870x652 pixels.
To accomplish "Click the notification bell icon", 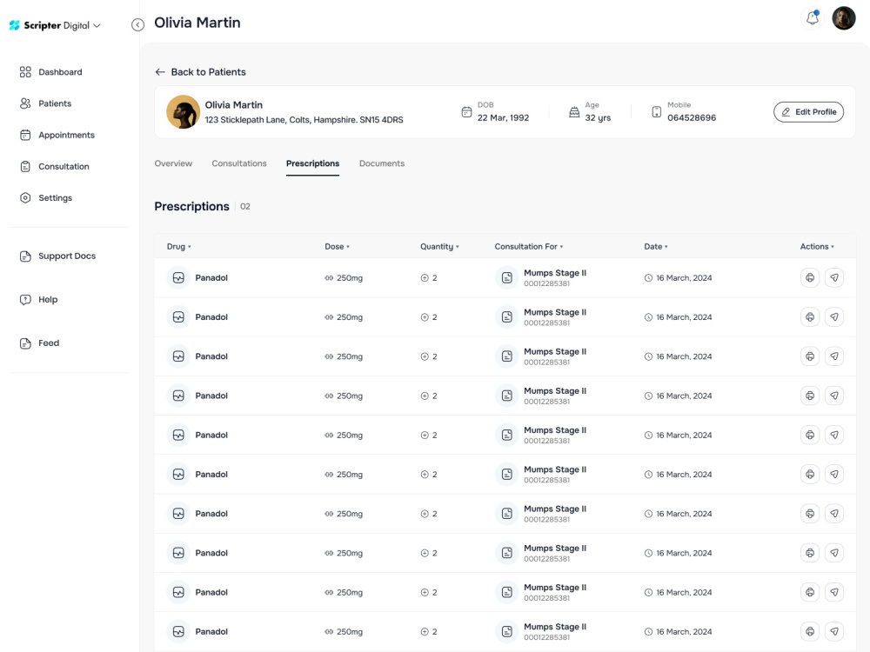I will click(813, 18).
